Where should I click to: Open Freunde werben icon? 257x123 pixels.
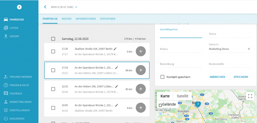click(6, 77)
